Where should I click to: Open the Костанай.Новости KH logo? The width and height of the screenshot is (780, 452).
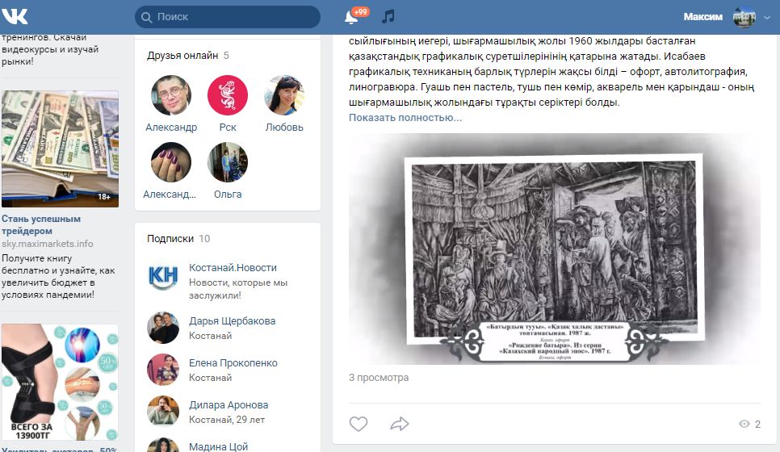tap(162, 275)
